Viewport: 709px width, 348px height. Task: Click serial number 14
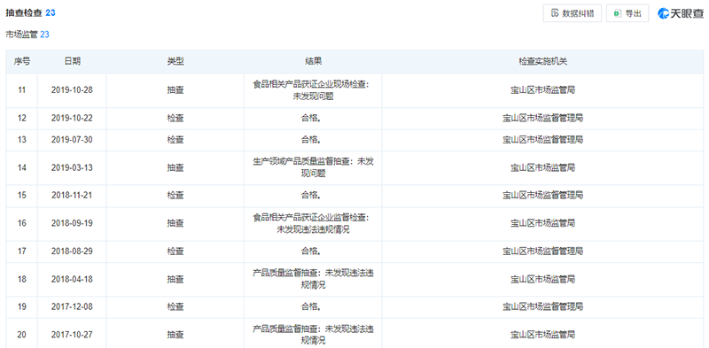coord(21,167)
